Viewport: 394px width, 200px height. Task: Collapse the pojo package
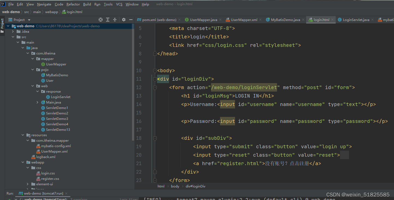[32, 70]
